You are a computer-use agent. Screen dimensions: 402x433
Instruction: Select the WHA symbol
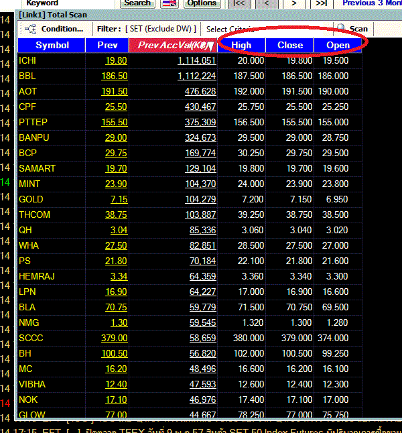[29, 246]
